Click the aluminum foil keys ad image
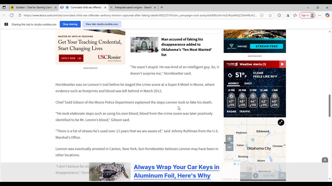The height and width of the screenshot is (186, 332). (110, 172)
